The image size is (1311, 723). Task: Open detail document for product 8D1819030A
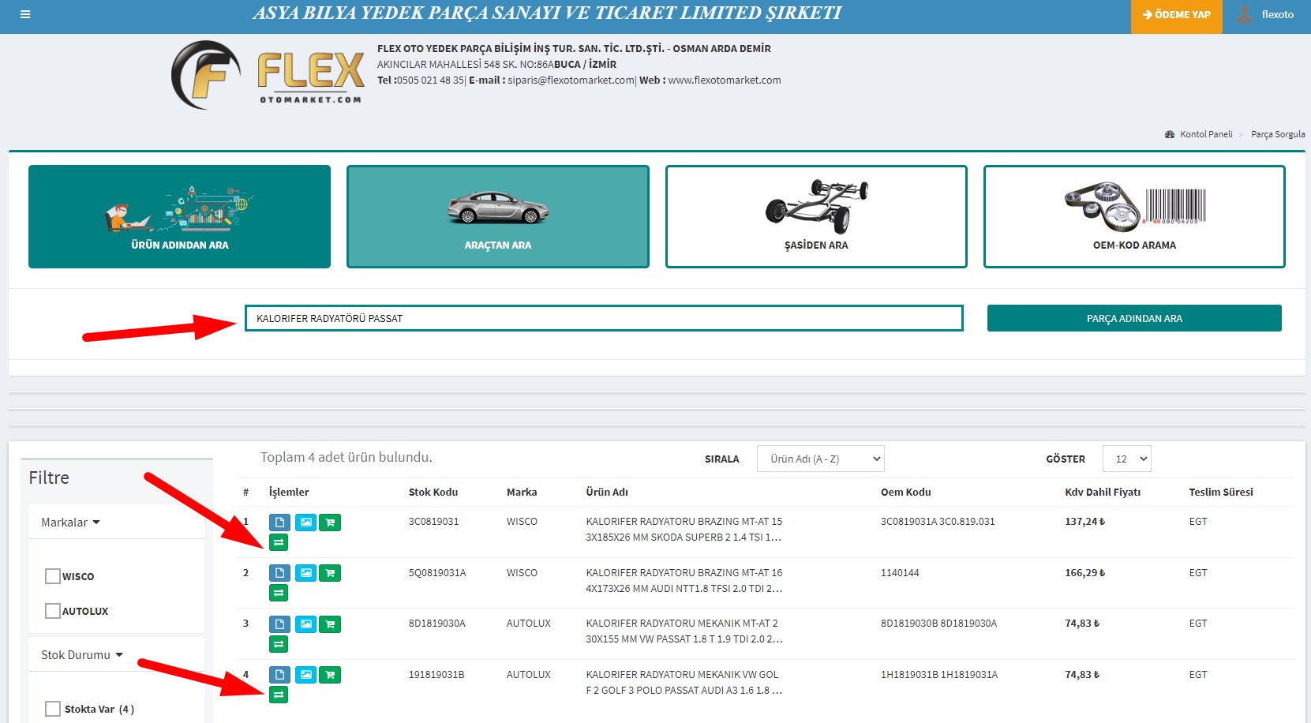point(279,624)
